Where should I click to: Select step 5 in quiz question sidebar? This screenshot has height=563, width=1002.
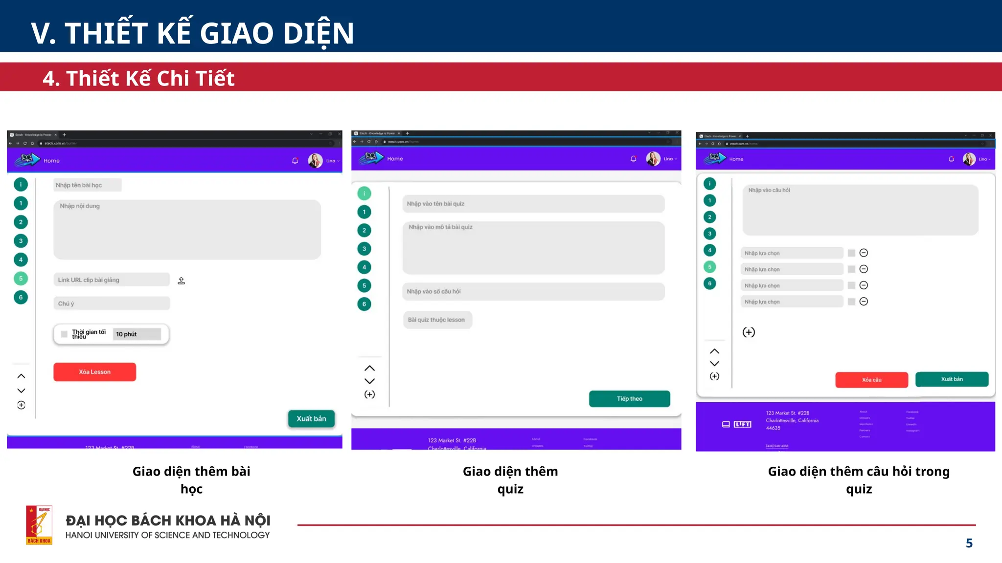(x=709, y=267)
